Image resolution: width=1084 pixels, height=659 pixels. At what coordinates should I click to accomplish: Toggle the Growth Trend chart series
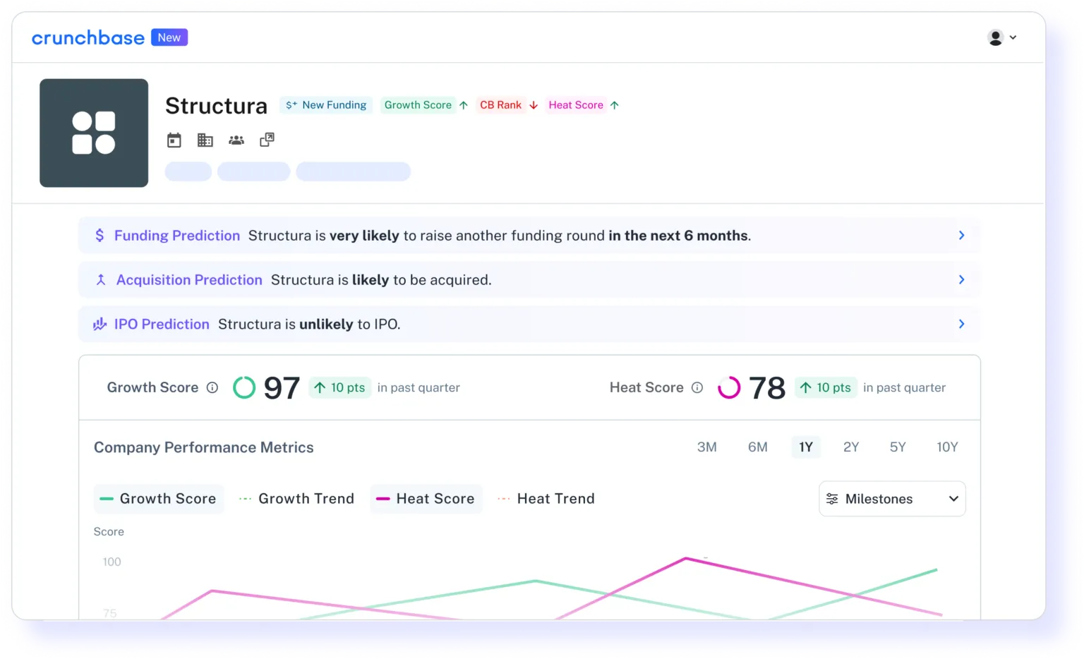pos(296,499)
